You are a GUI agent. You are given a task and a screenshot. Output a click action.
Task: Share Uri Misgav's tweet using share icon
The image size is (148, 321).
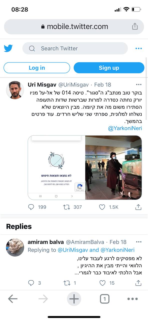coord(138,207)
